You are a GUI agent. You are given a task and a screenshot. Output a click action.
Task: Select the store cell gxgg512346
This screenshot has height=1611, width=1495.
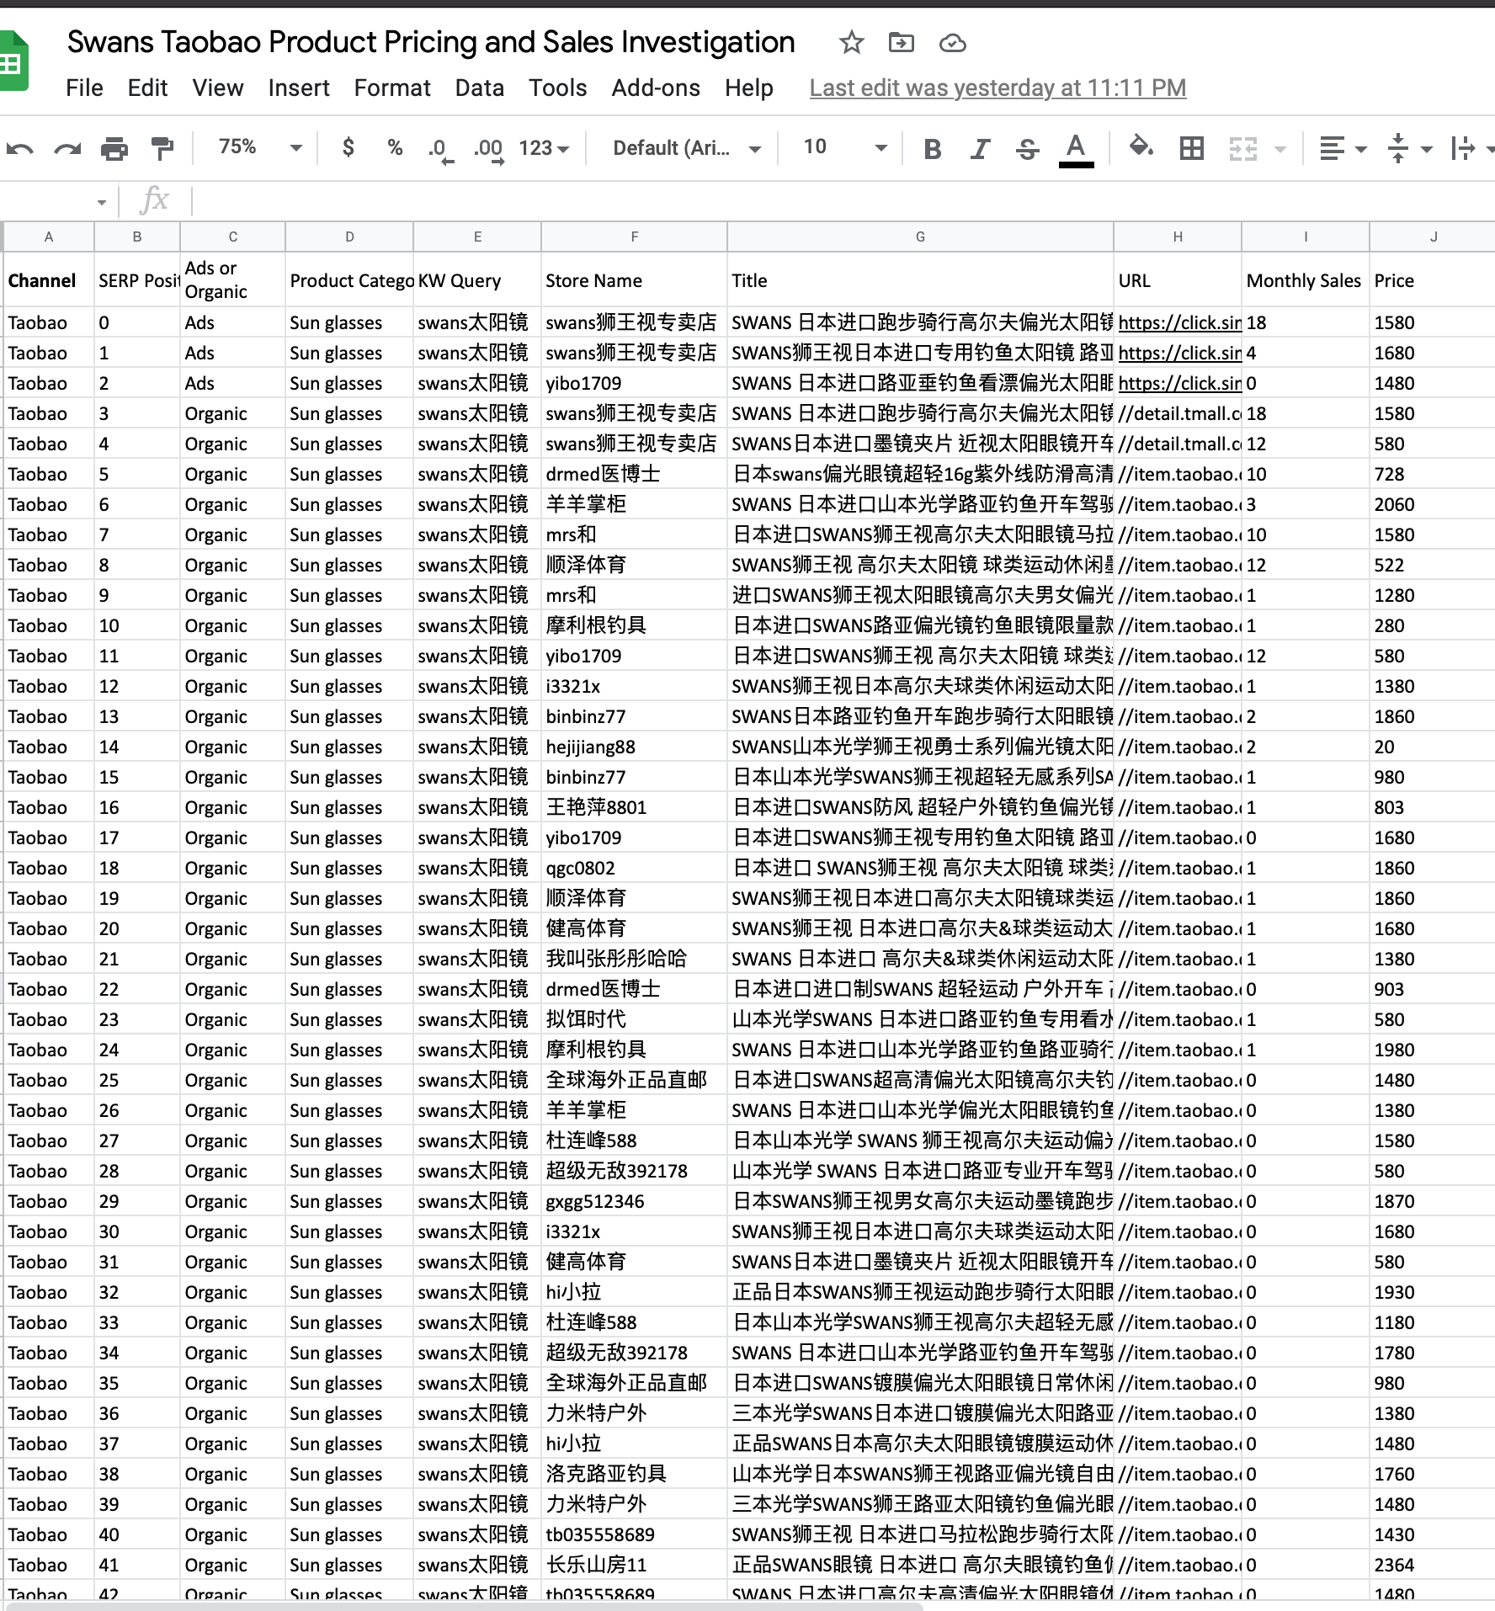point(634,1201)
